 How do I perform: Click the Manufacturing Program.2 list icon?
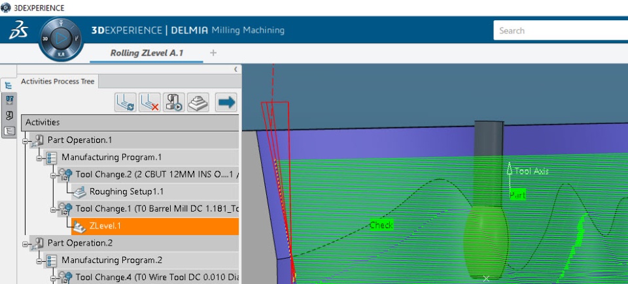(52, 260)
